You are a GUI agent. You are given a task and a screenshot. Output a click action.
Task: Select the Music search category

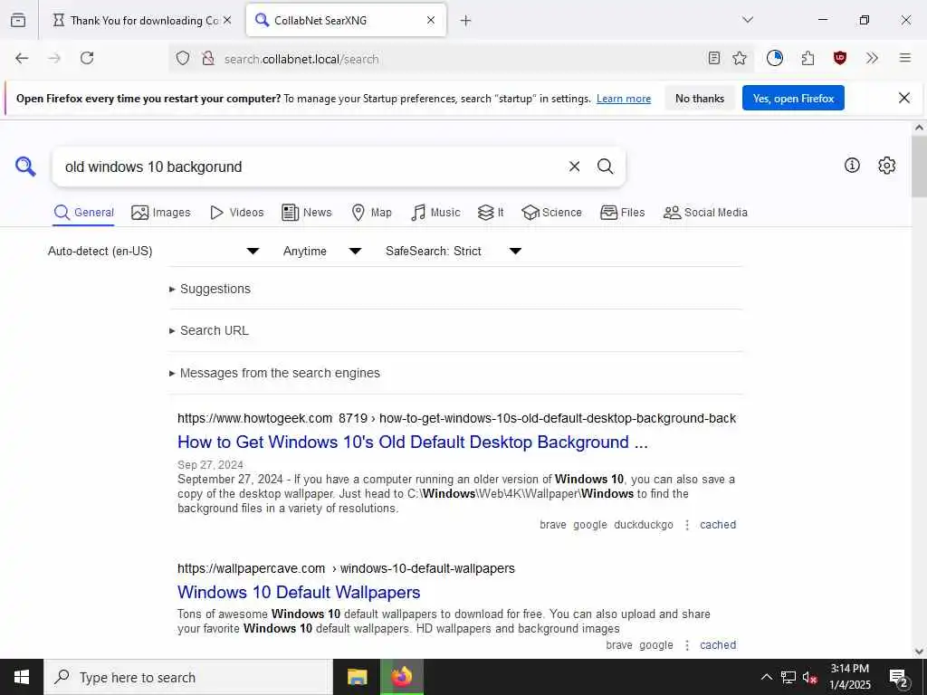pyautogui.click(x=435, y=212)
